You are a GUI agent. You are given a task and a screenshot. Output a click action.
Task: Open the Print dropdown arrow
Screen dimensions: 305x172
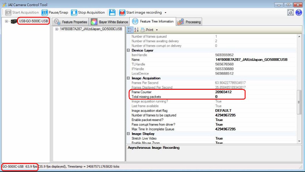pyautogui.click(x=157, y=30)
